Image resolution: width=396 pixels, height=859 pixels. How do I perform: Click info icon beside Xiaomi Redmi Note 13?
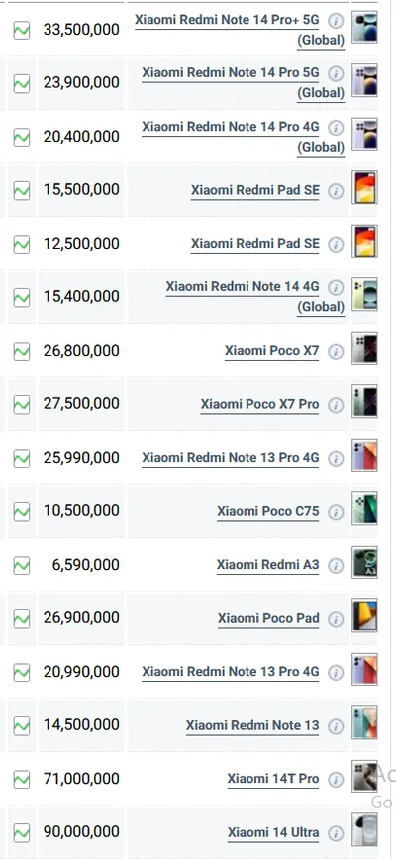pyautogui.click(x=336, y=726)
